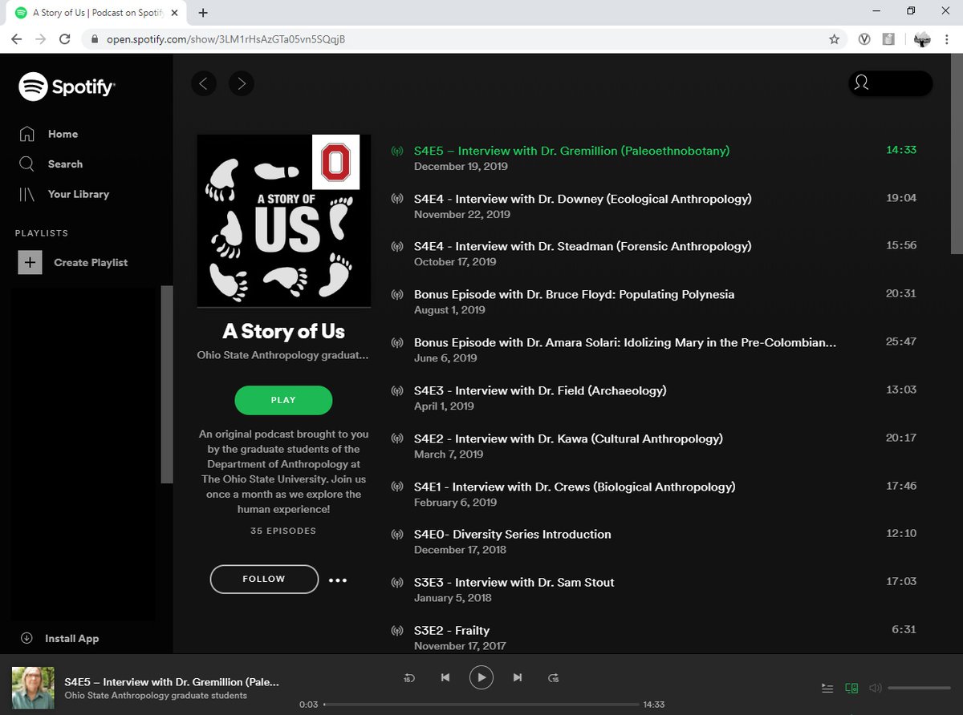Reload the page in browser toolbar
This screenshot has height=715, width=963.
(x=64, y=38)
